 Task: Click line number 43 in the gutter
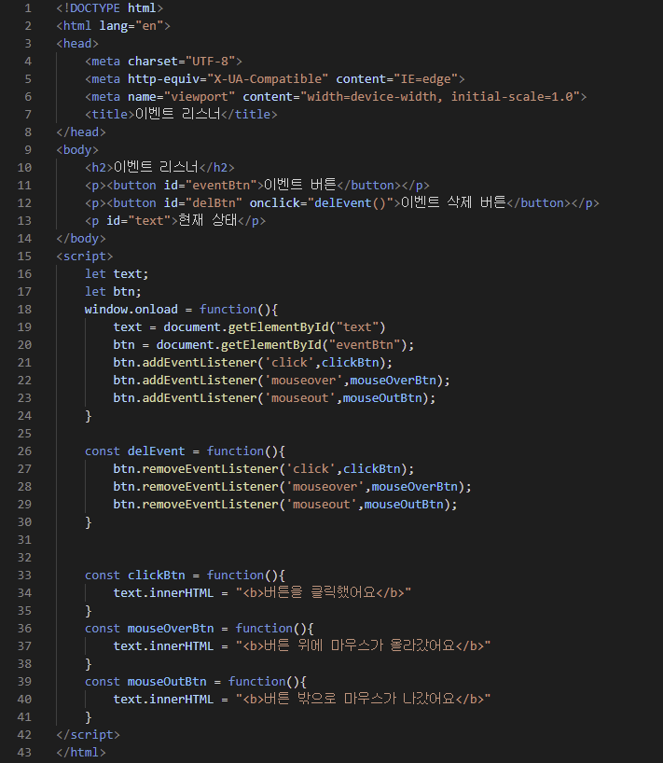(24, 753)
